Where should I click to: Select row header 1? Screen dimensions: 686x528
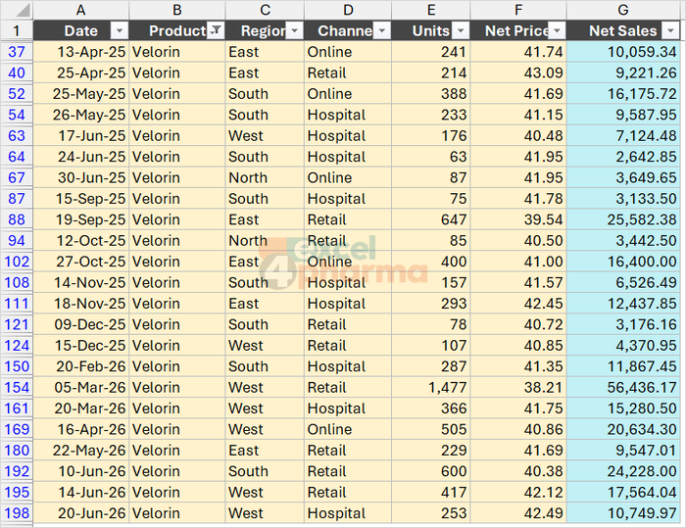click(17, 30)
